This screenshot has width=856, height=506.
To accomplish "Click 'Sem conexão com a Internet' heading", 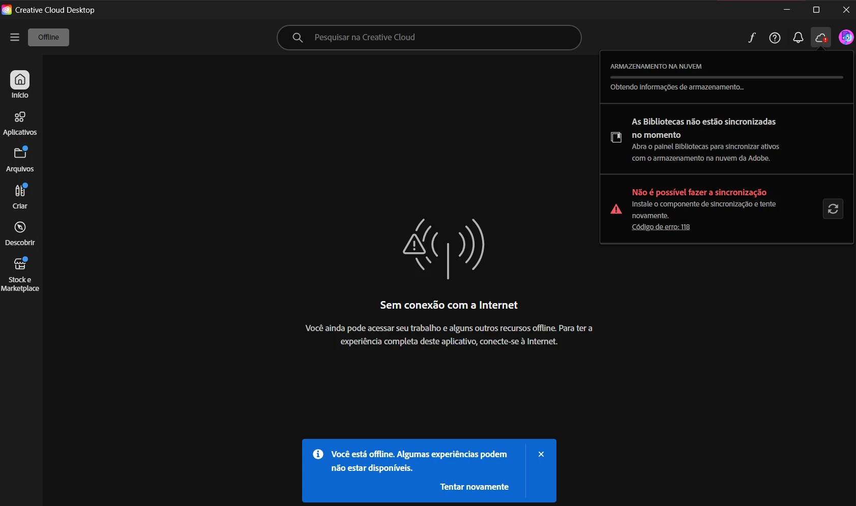I will 449,305.
